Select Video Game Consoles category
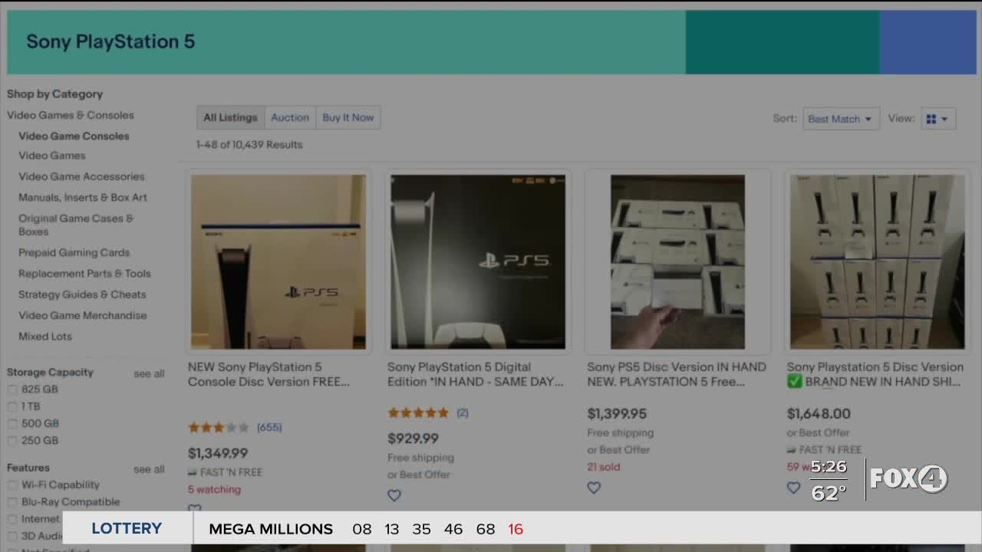This screenshot has height=552, width=982. click(74, 136)
